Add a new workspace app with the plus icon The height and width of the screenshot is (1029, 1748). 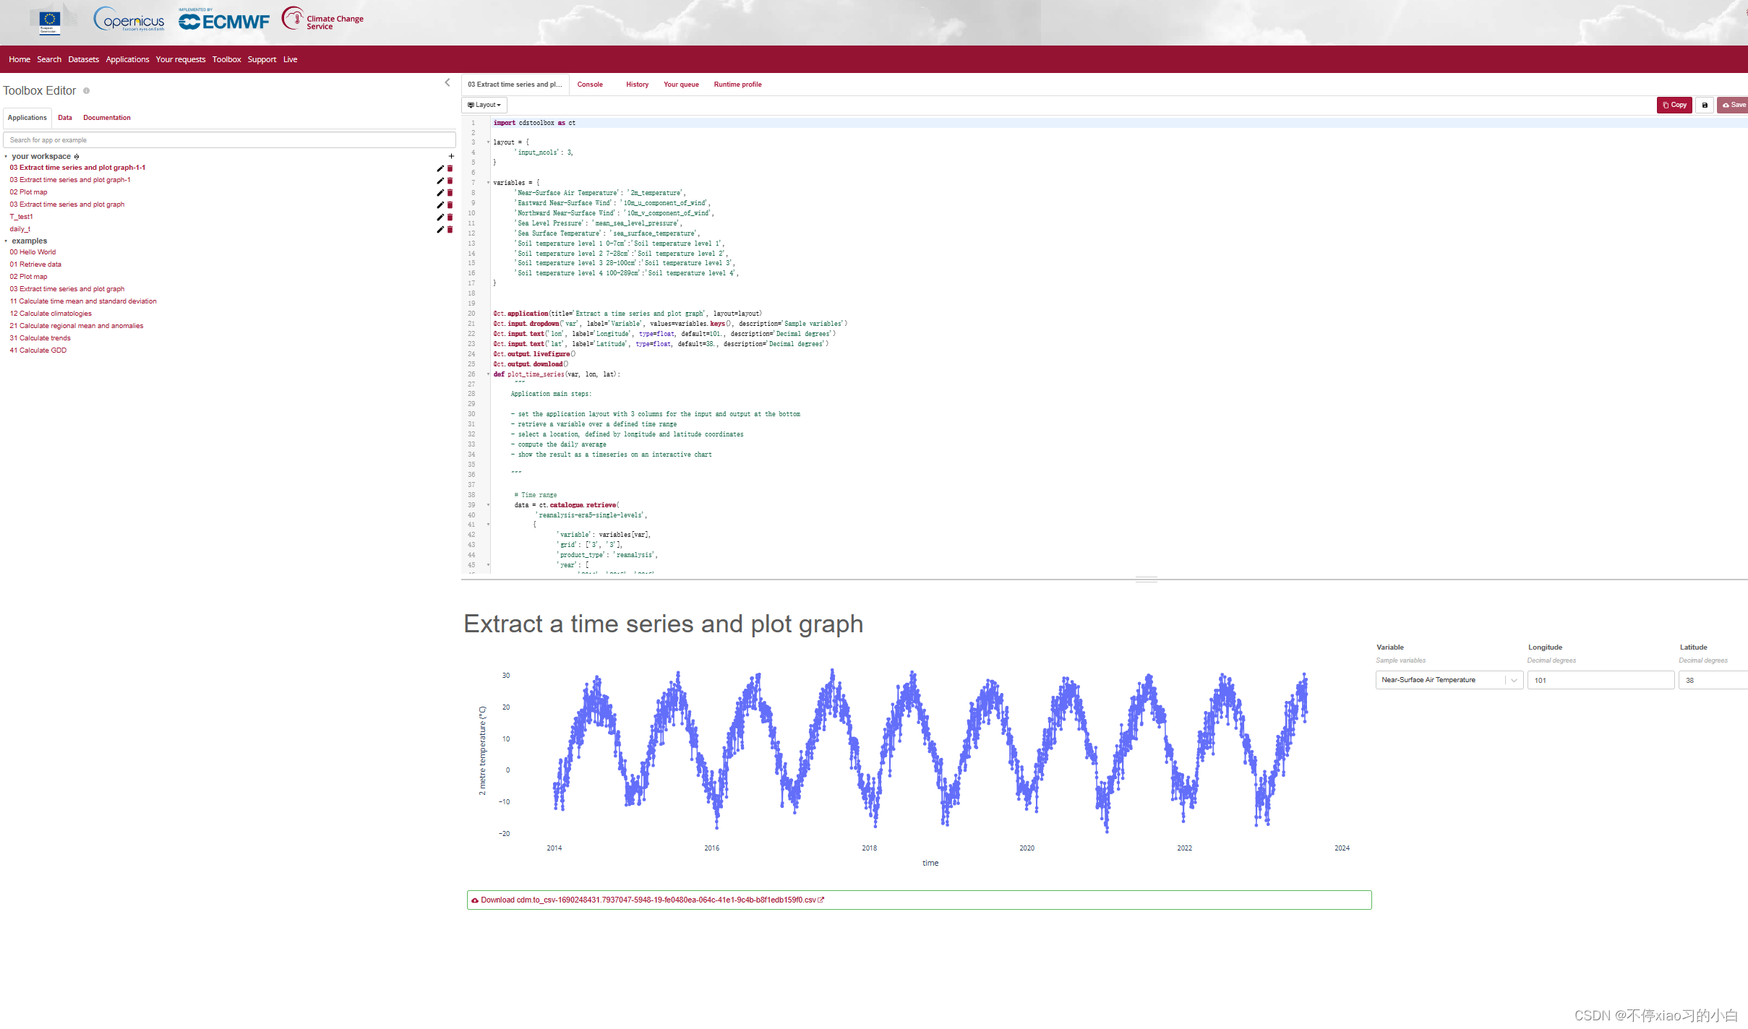tap(451, 156)
